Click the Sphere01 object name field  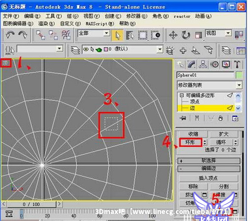205,75
